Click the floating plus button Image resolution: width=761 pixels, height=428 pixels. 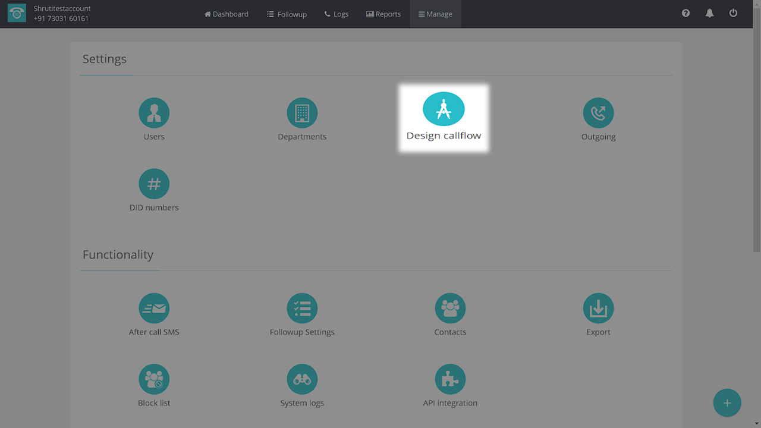point(727,403)
